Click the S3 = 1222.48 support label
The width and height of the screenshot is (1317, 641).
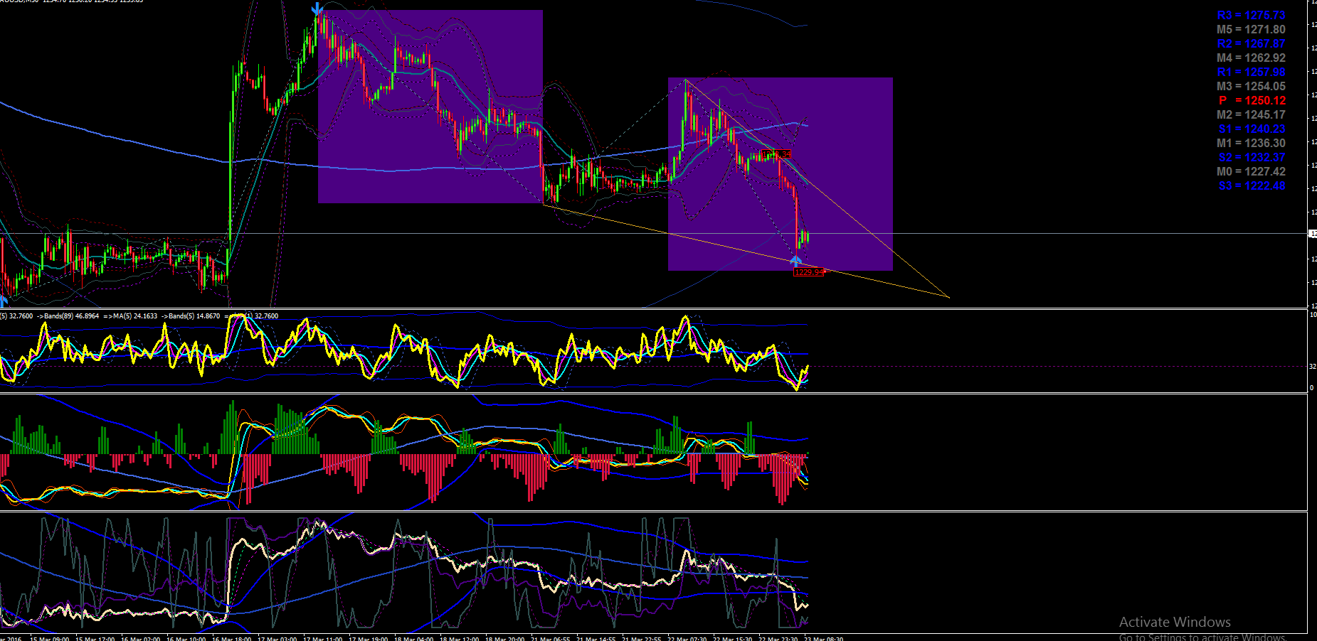[x=1252, y=186]
